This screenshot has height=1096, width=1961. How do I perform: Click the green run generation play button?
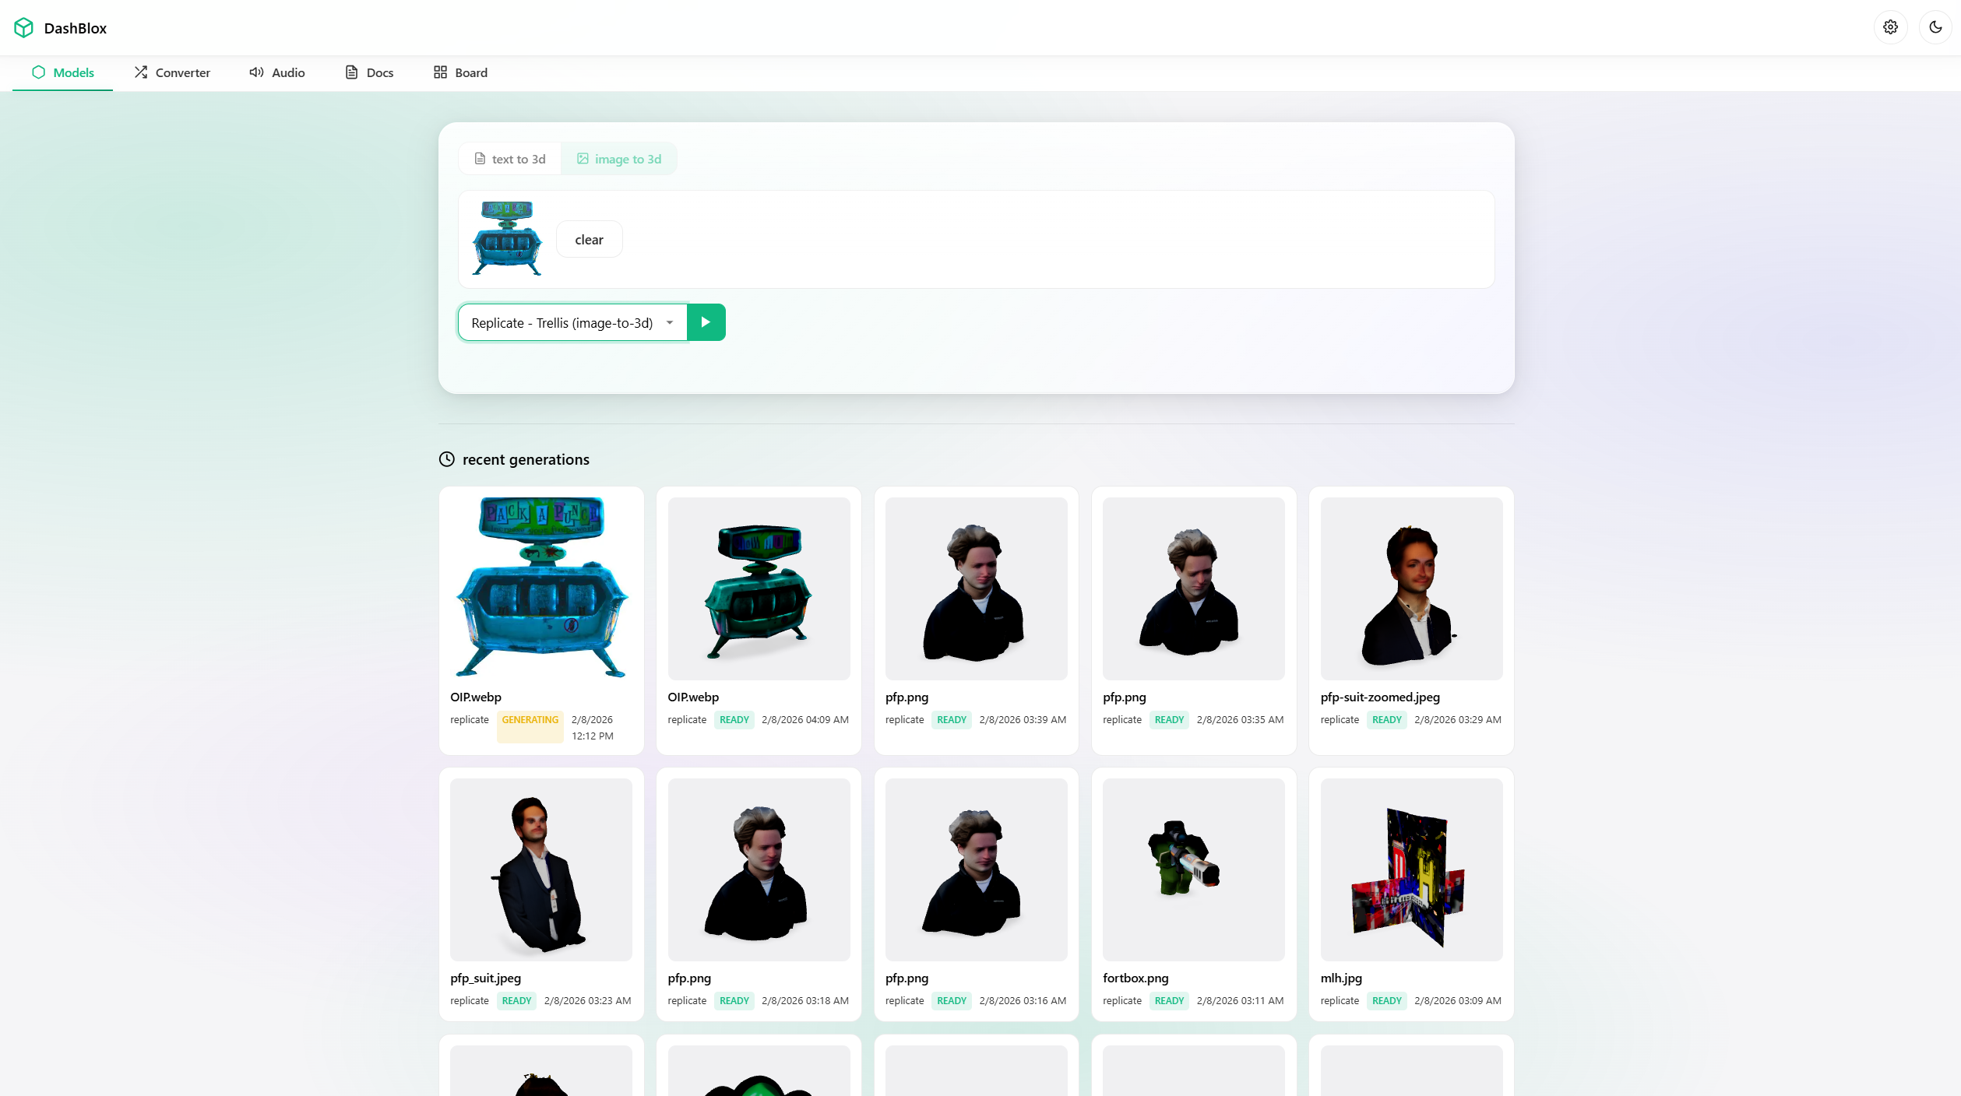point(706,322)
